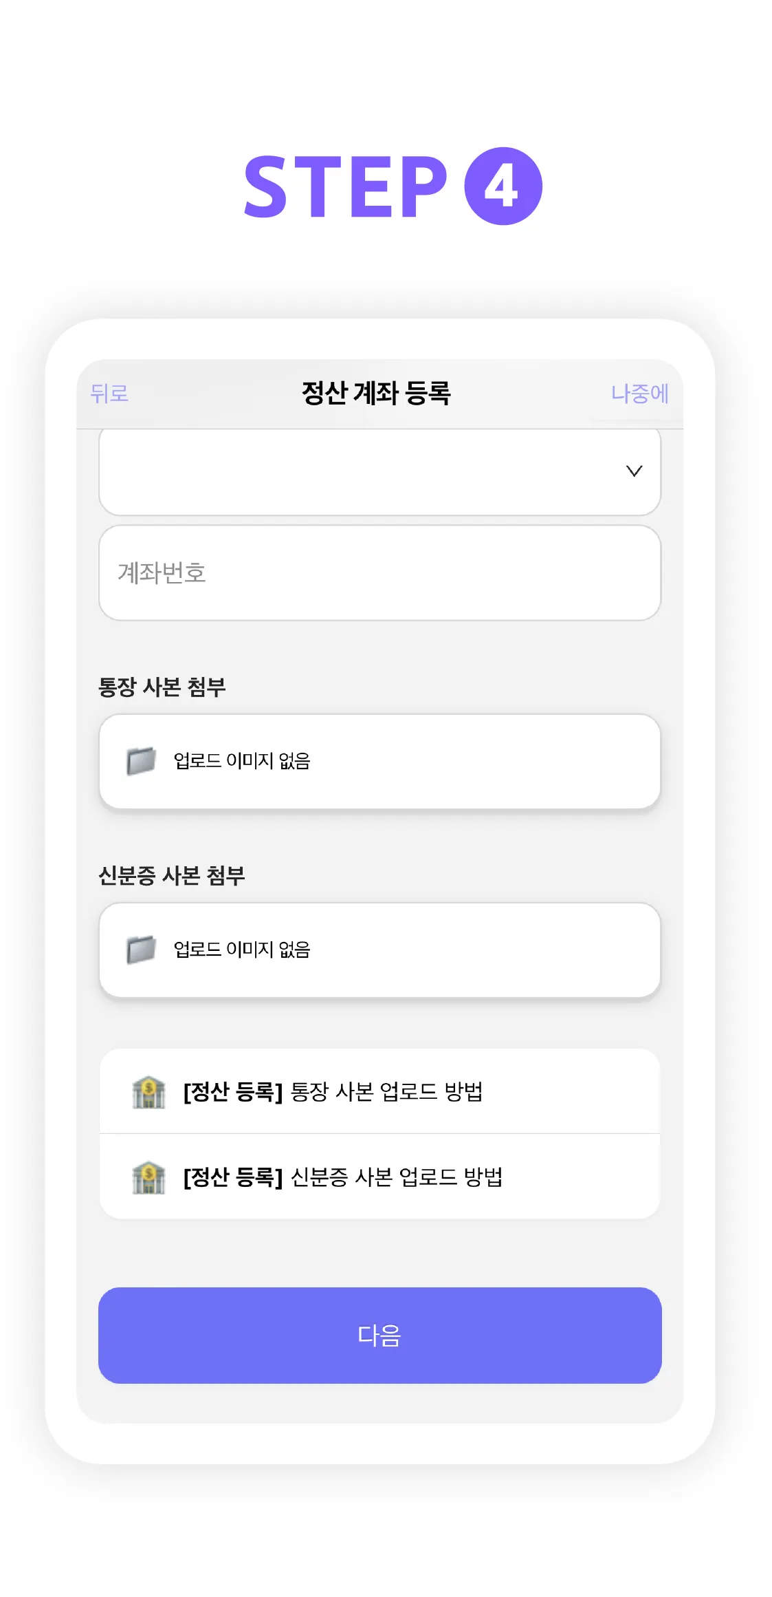The height and width of the screenshot is (1597, 772).
Task: Click the 신분증 사본 첨부 label
Action: [172, 875]
